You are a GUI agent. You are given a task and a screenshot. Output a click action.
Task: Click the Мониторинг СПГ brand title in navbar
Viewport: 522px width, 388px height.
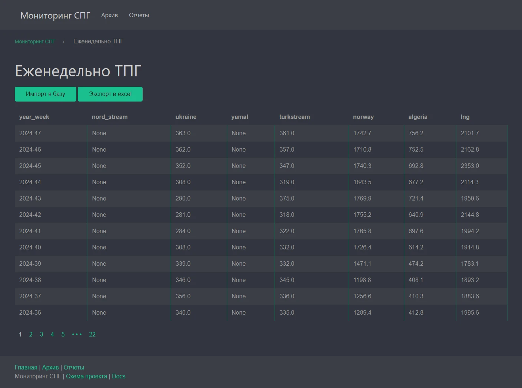point(55,15)
